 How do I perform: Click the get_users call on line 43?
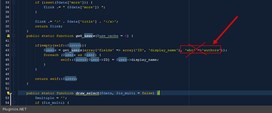72,50
